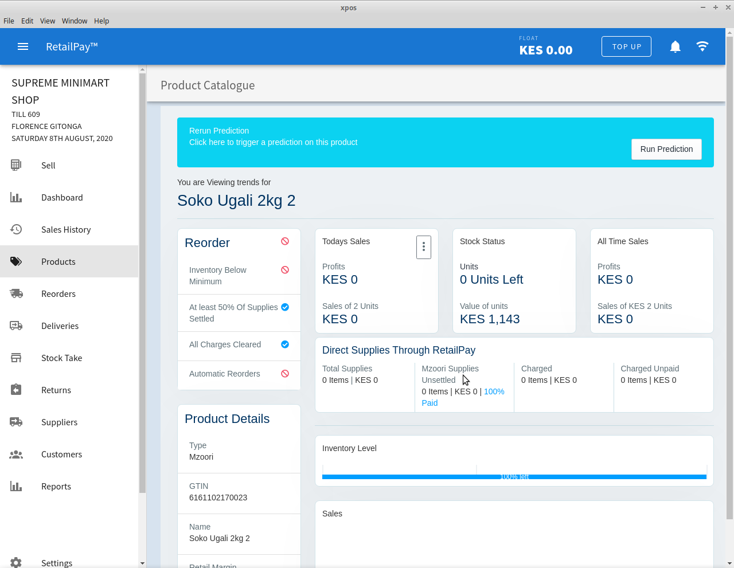
Task: Check the Wi-Fi connection status icon
Action: click(702, 46)
